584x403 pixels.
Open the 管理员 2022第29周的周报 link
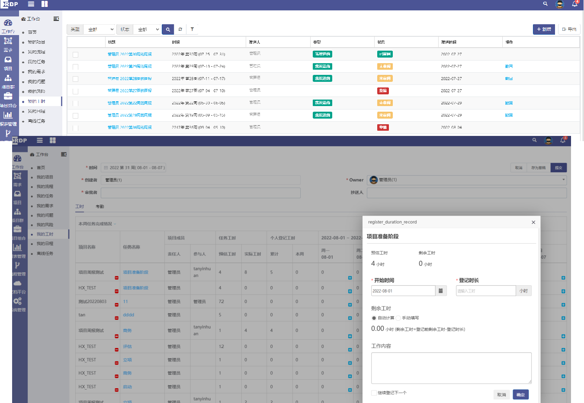[x=130, y=67]
